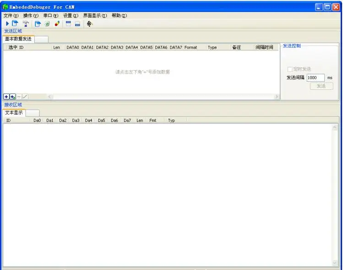The image size is (343, 270).
Task: Click the blue play arrow toolbar icon
Action: [x=7, y=24]
